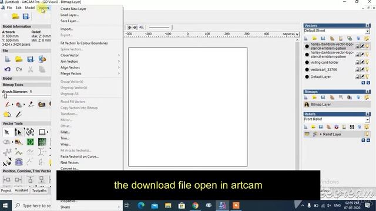Click the New Model icon in File section

click(8, 59)
